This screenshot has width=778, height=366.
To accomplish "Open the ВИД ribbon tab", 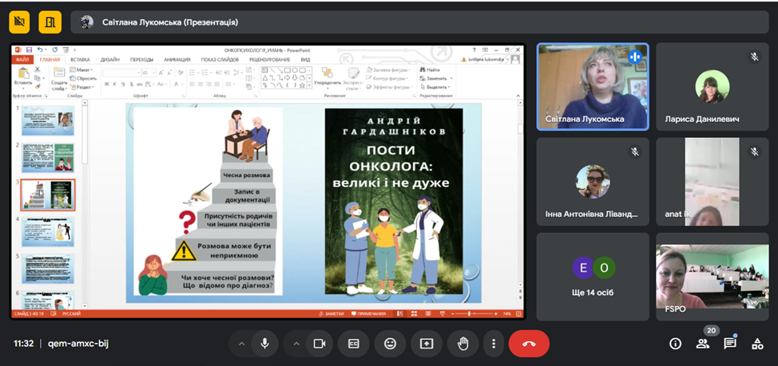I will tap(305, 60).
